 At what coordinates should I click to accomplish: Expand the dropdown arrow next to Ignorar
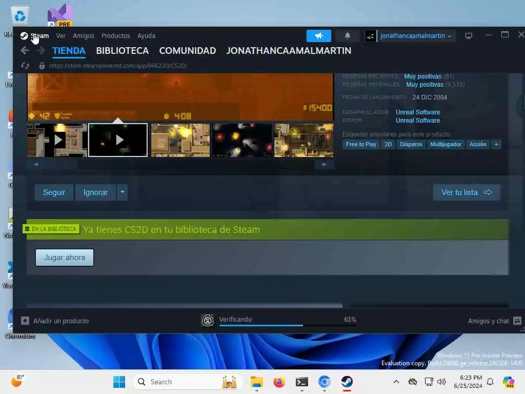[122, 192]
